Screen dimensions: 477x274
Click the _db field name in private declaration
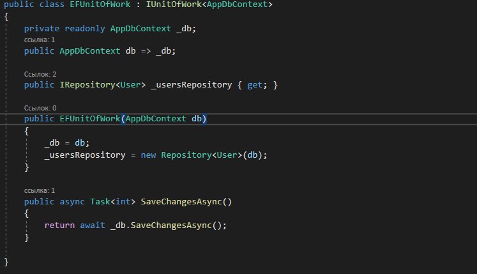tap(184, 29)
